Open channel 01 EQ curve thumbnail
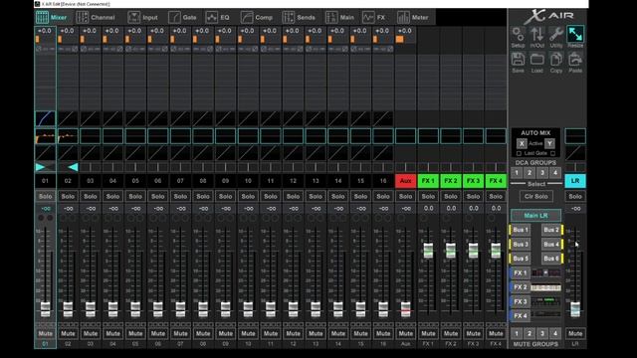 pyautogui.click(x=45, y=136)
